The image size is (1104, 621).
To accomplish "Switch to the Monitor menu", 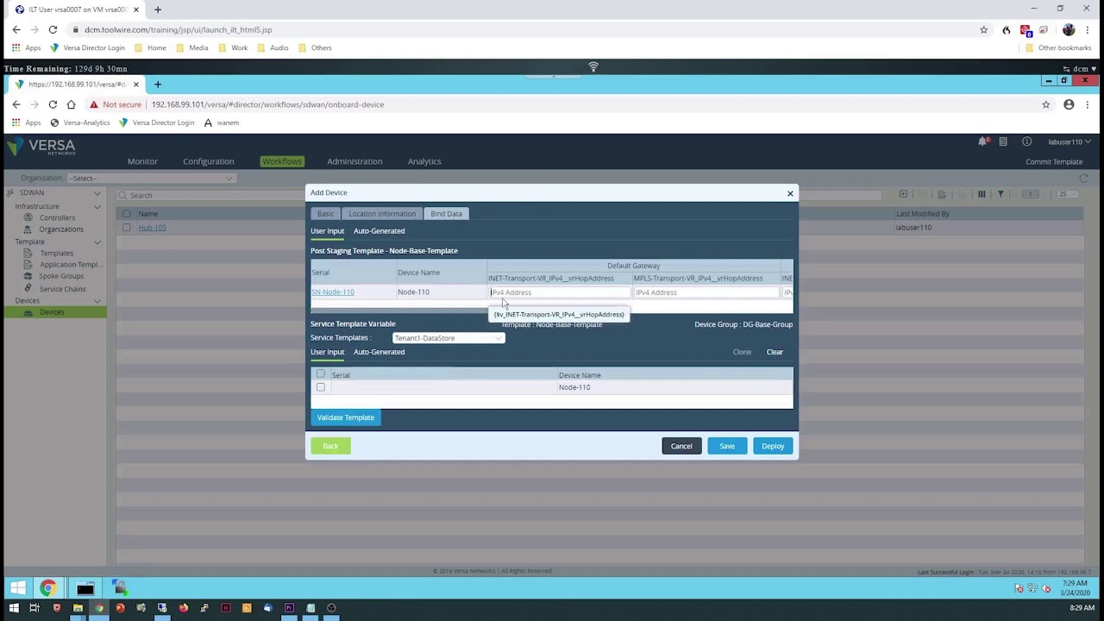I will tap(142, 161).
